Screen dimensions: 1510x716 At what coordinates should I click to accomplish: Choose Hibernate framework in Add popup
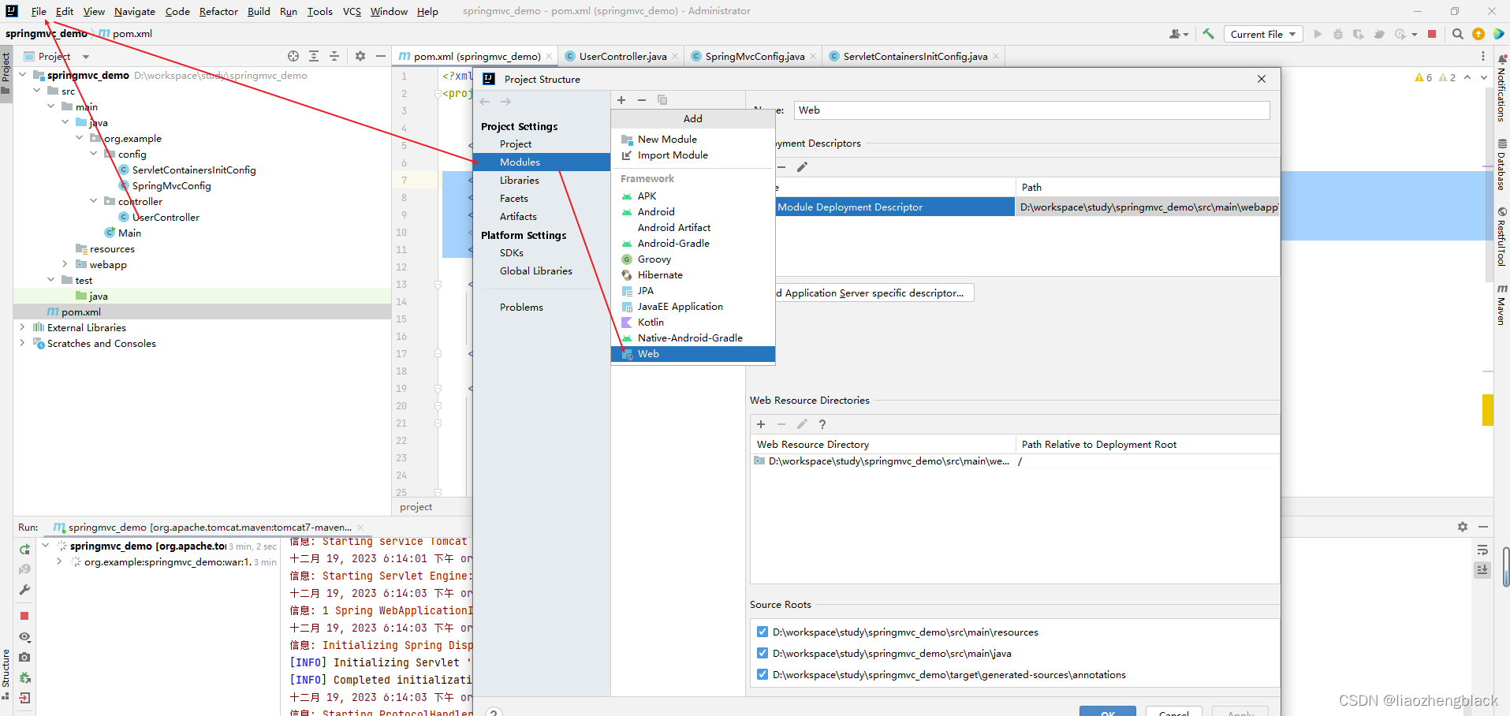[x=693, y=275]
